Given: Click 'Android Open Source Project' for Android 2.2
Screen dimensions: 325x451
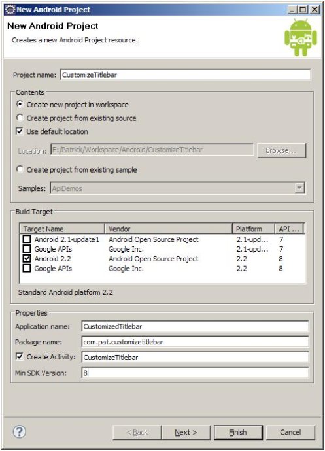Looking at the screenshot, I should point(154,259).
